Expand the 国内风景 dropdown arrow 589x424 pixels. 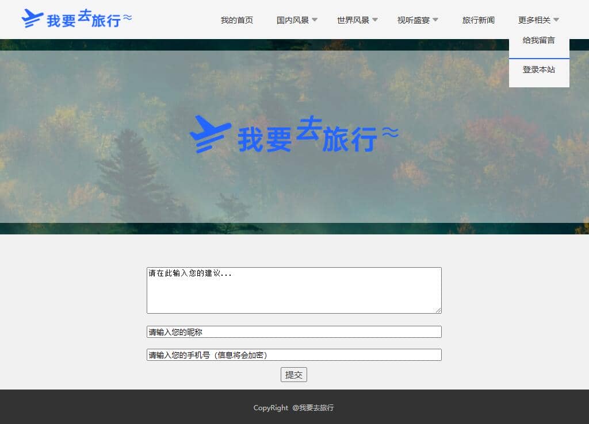click(315, 20)
